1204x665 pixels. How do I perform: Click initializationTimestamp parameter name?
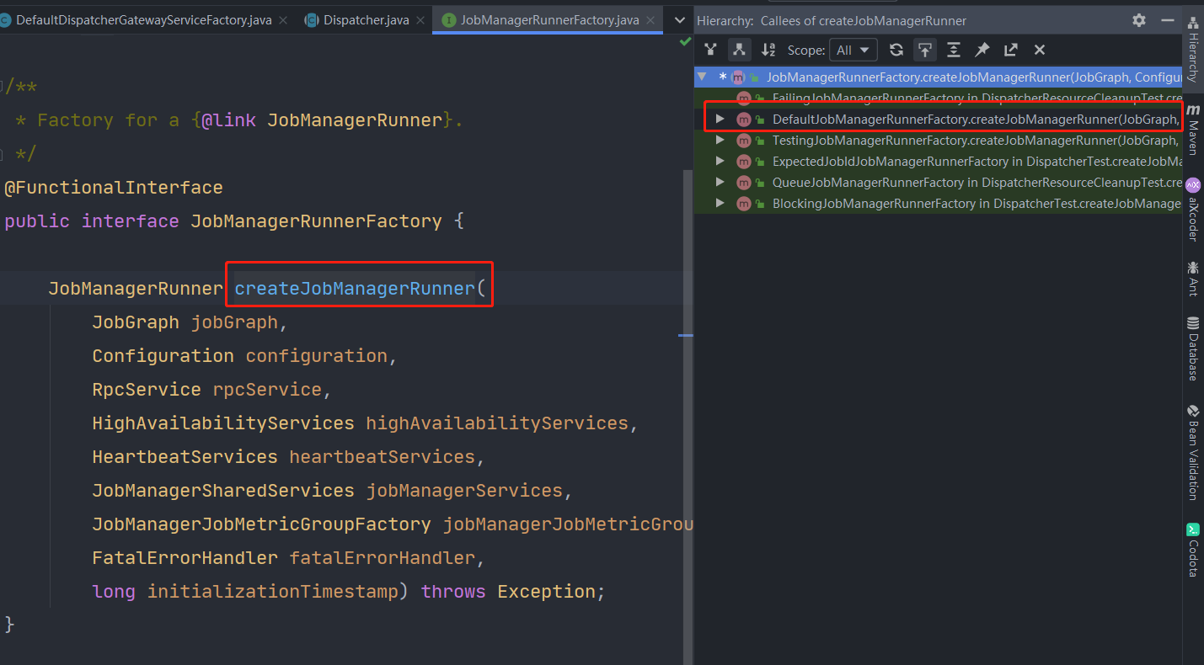(272, 591)
